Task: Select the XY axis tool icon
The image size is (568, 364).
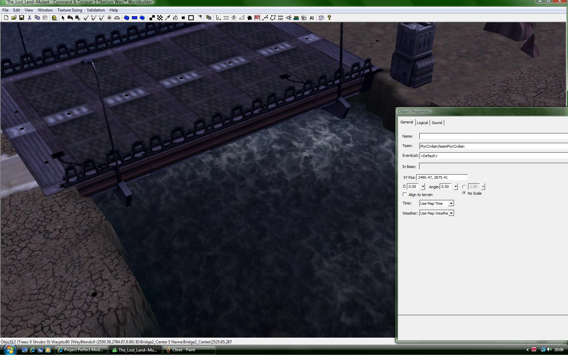Action: (218, 18)
